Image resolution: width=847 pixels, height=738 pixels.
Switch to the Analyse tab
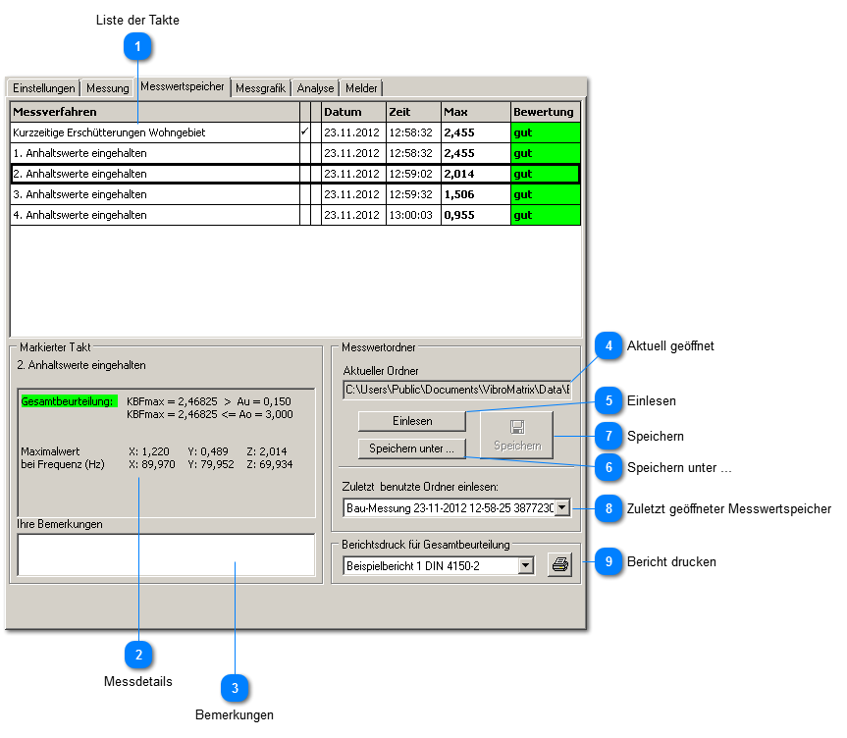(x=316, y=88)
